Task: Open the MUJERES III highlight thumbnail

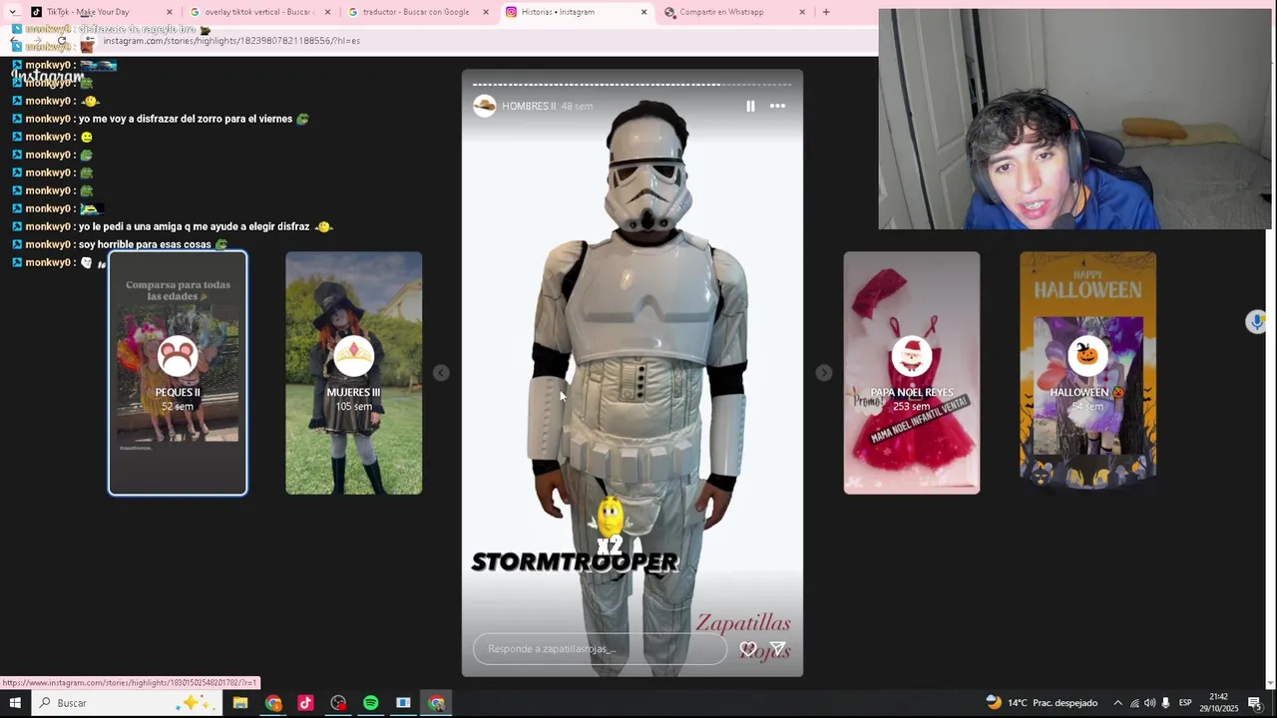Action: point(353,373)
